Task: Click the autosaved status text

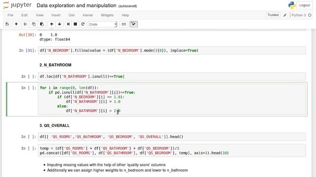Action: pos(127,6)
